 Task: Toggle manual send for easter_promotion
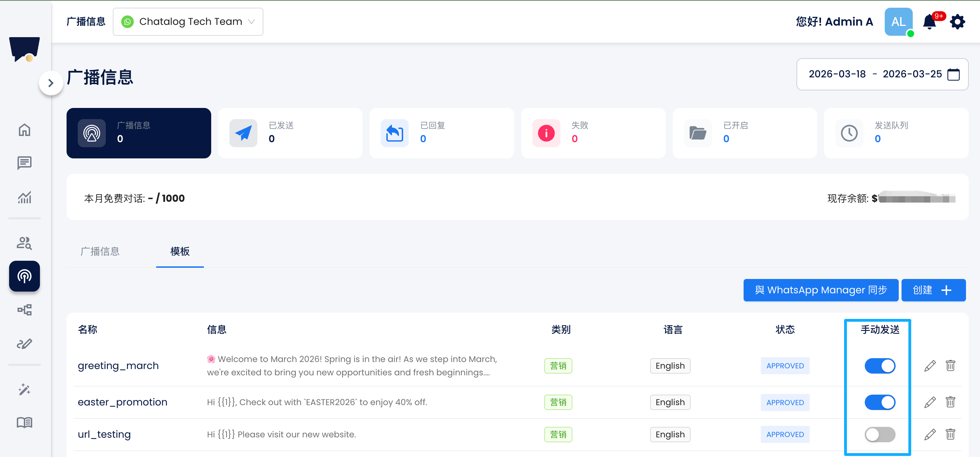coord(879,402)
